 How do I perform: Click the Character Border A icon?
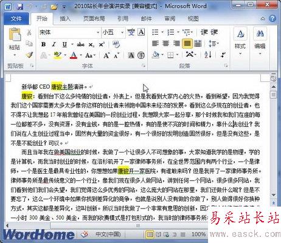141,32
